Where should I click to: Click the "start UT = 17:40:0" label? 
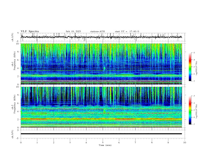click(127, 31)
